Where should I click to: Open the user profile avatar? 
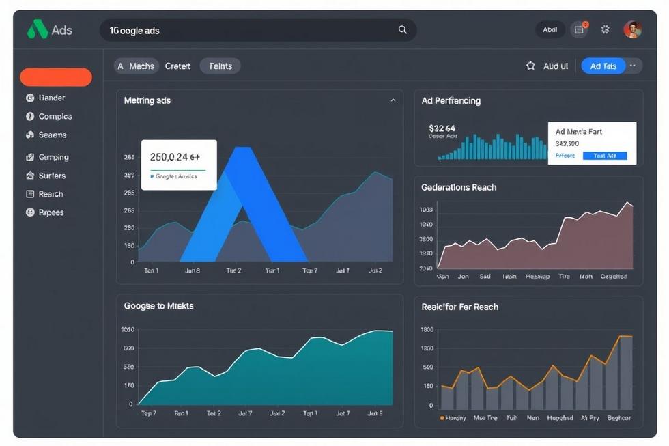pos(632,29)
